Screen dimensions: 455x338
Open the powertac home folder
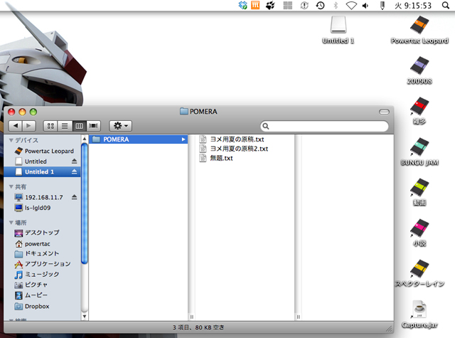click(42, 243)
